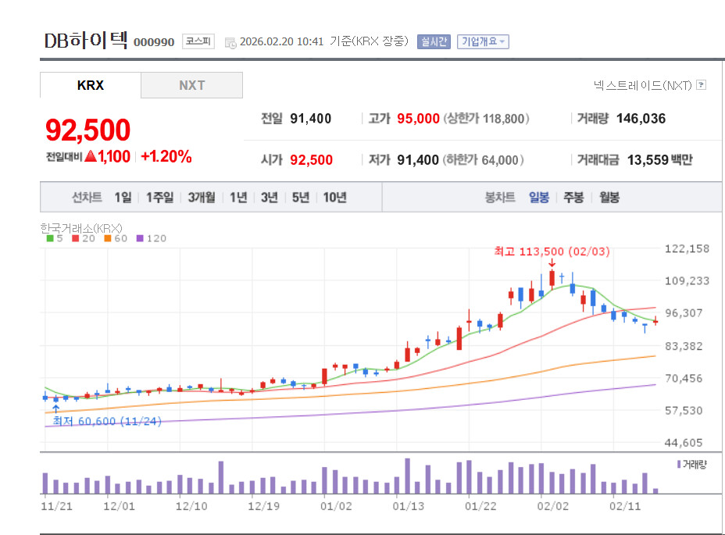725x535 pixels.
Task: Click the green 5-day moving average legend
Action: tap(55, 238)
